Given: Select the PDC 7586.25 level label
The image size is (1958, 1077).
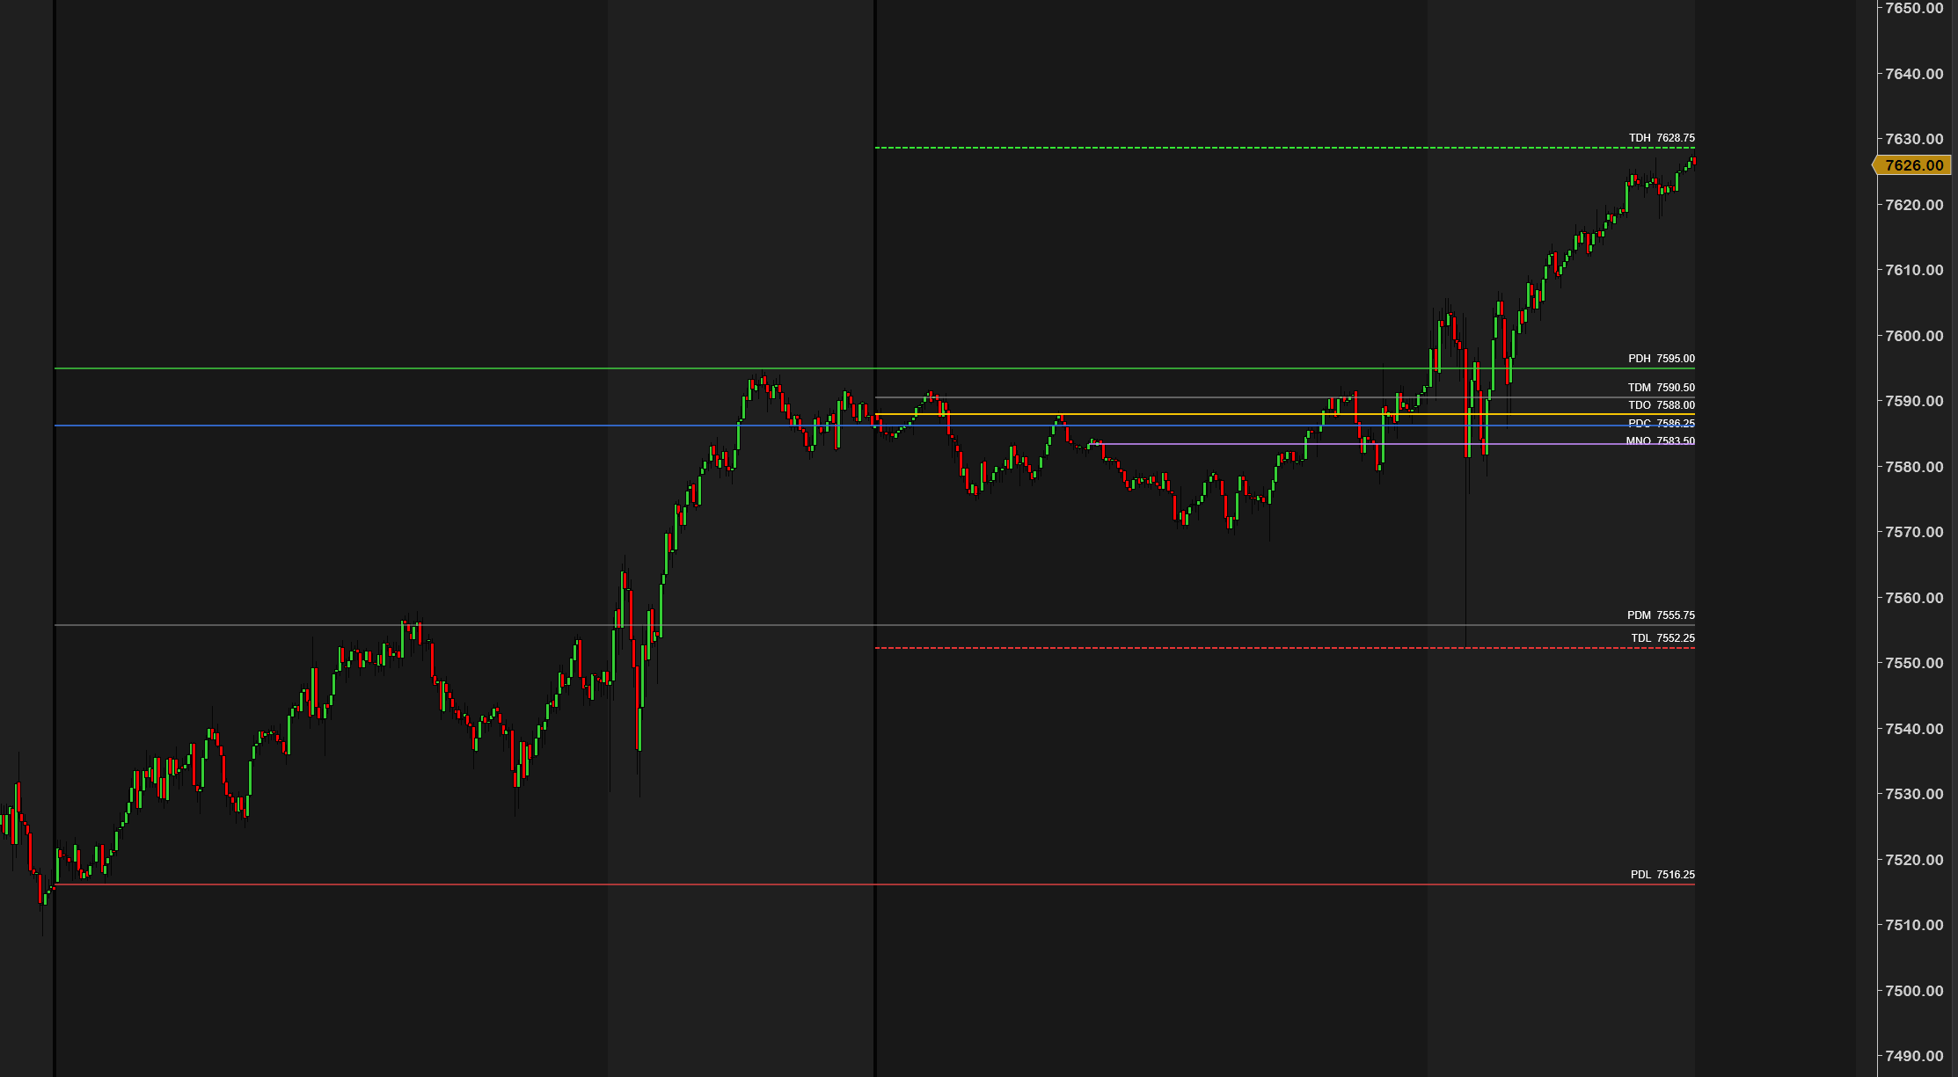Looking at the screenshot, I should (x=1661, y=424).
